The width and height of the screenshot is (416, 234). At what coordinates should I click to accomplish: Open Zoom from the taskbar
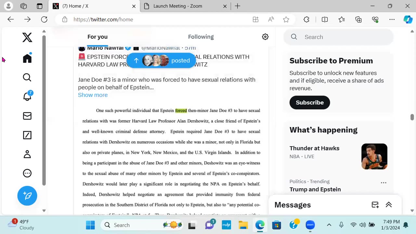pos(310,225)
